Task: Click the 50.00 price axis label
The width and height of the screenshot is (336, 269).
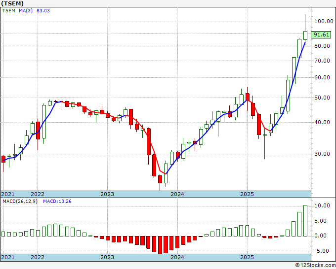Action: pyautogui.click(x=322, y=98)
